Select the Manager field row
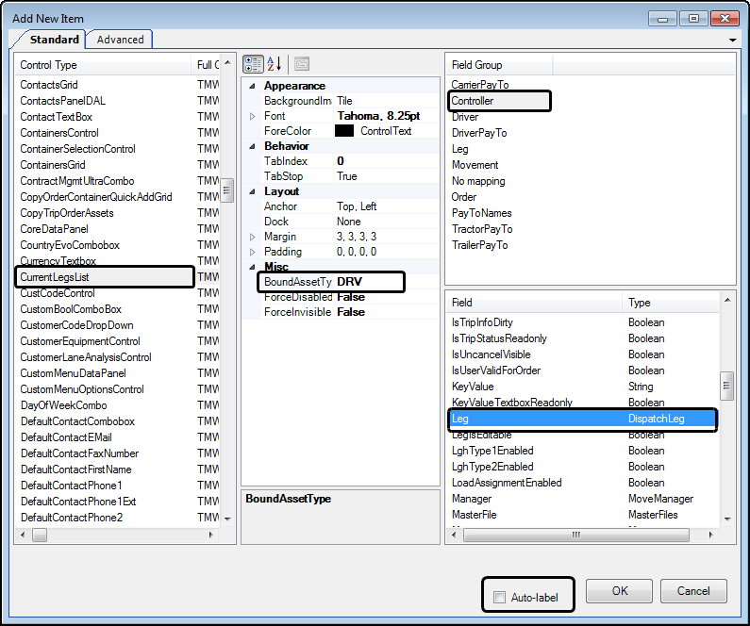 point(582,499)
